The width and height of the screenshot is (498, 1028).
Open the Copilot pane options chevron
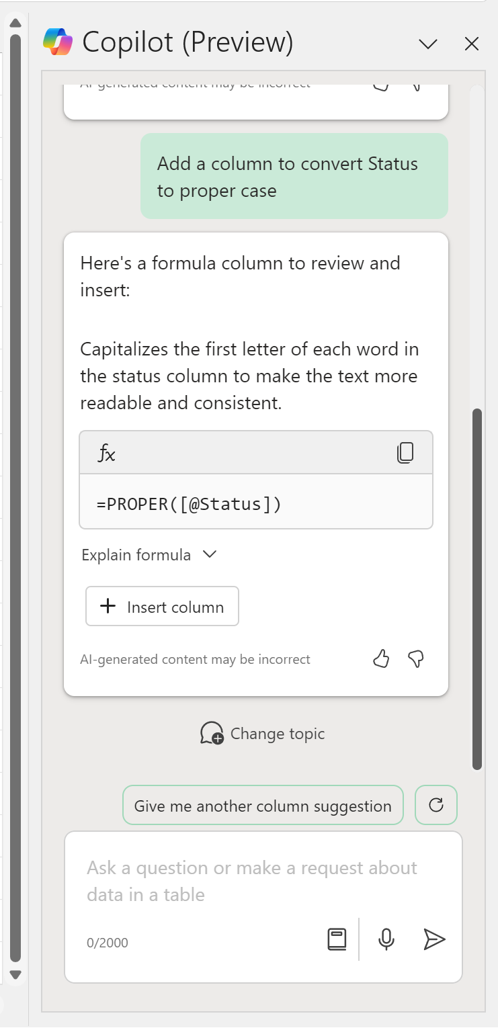[427, 44]
